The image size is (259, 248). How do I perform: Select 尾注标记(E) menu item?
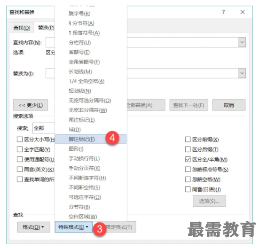[91, 120]
